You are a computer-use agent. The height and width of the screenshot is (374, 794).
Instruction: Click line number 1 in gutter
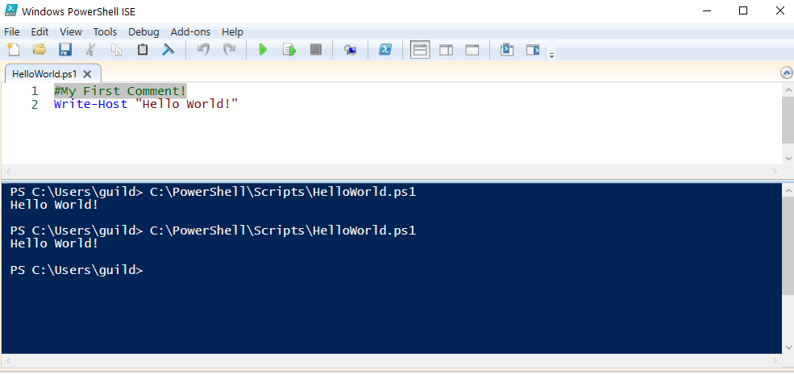(x=35, y=91)
